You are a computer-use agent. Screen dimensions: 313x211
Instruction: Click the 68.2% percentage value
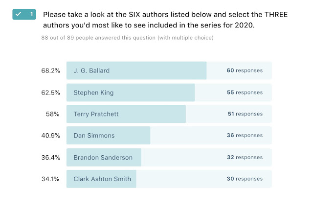click(x=50, y=70)
